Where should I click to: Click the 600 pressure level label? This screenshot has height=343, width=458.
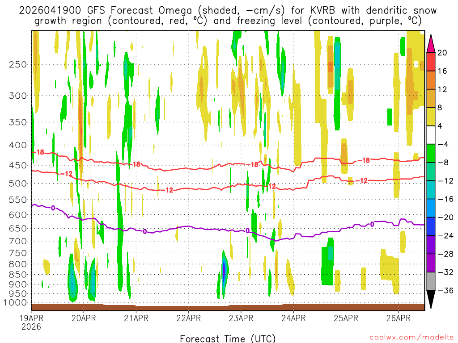pos(18,215)
